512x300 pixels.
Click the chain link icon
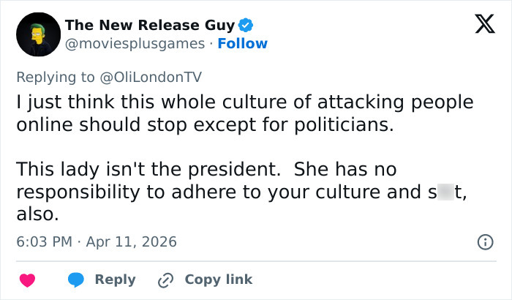pos(167,280)
